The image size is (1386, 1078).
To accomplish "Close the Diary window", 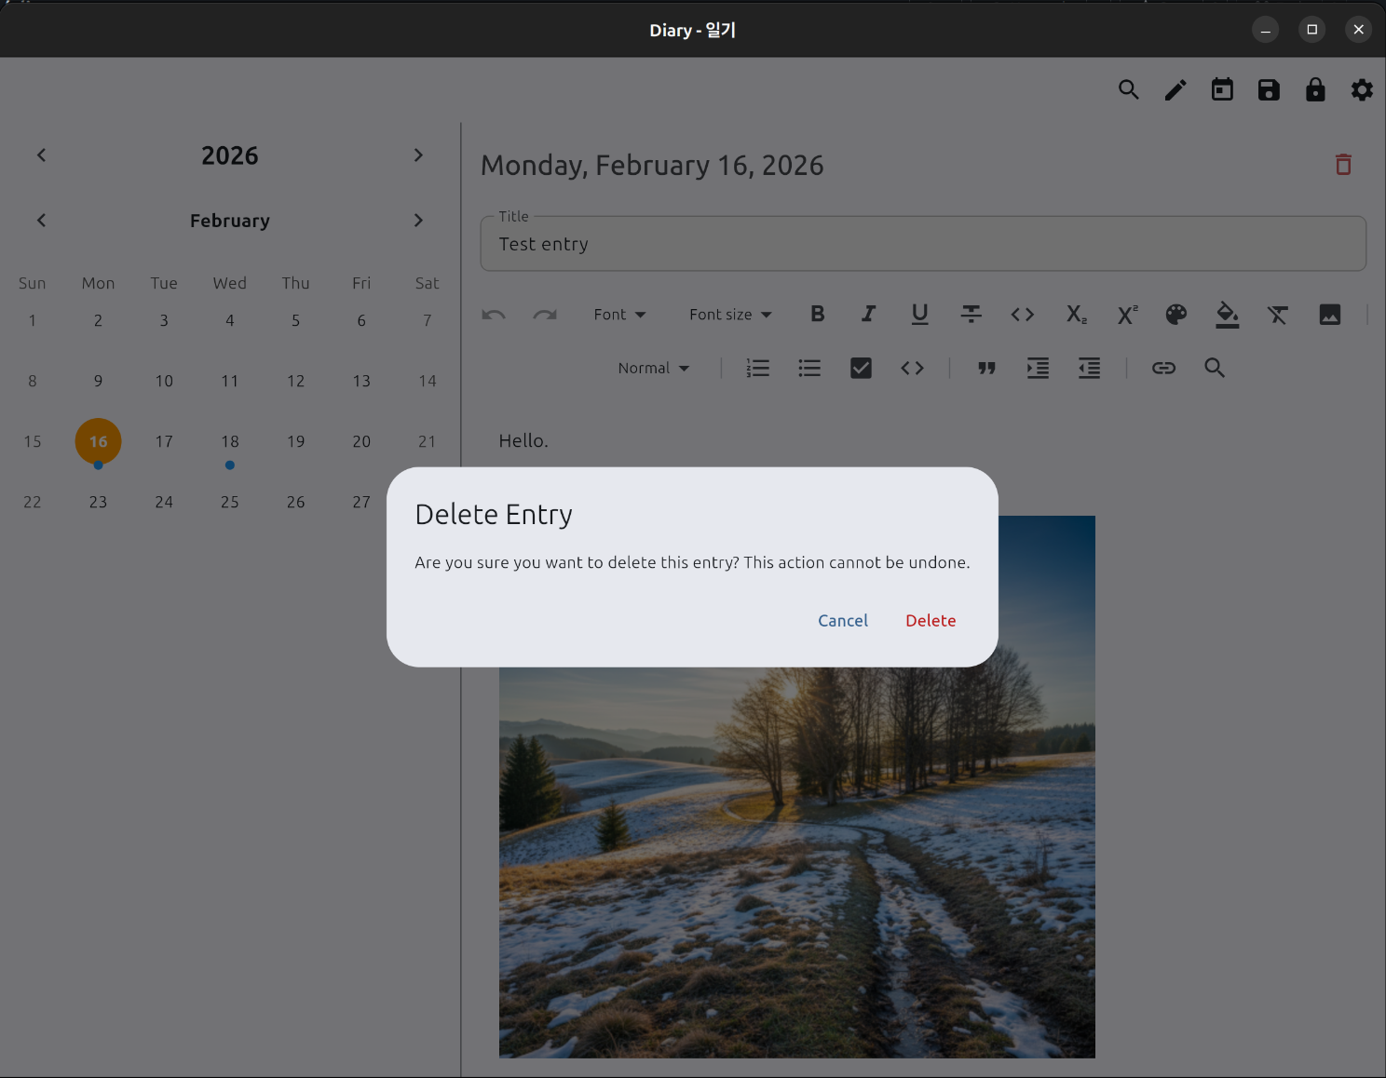I will pos(1358,30).
